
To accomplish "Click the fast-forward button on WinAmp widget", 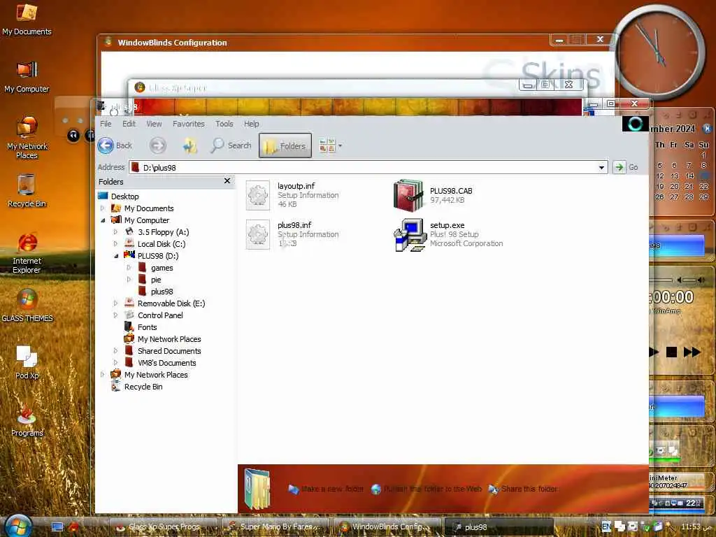I will point(692,352).
